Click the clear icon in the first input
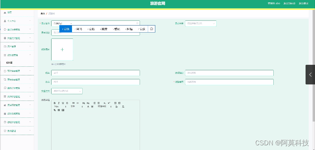315x150 pixels. 137,23
